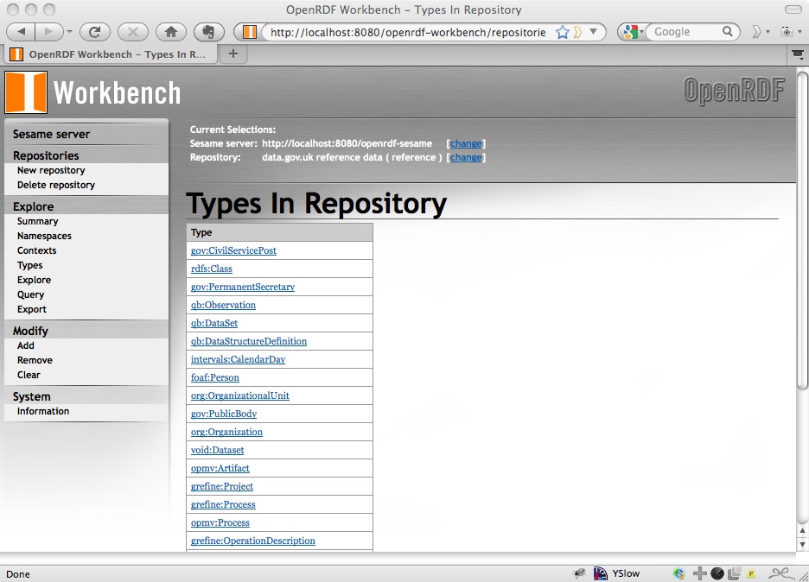This screenshot has height=582, width=809.
Task: Open grefine:OperationDescription type link
Action: pos(252,541)
